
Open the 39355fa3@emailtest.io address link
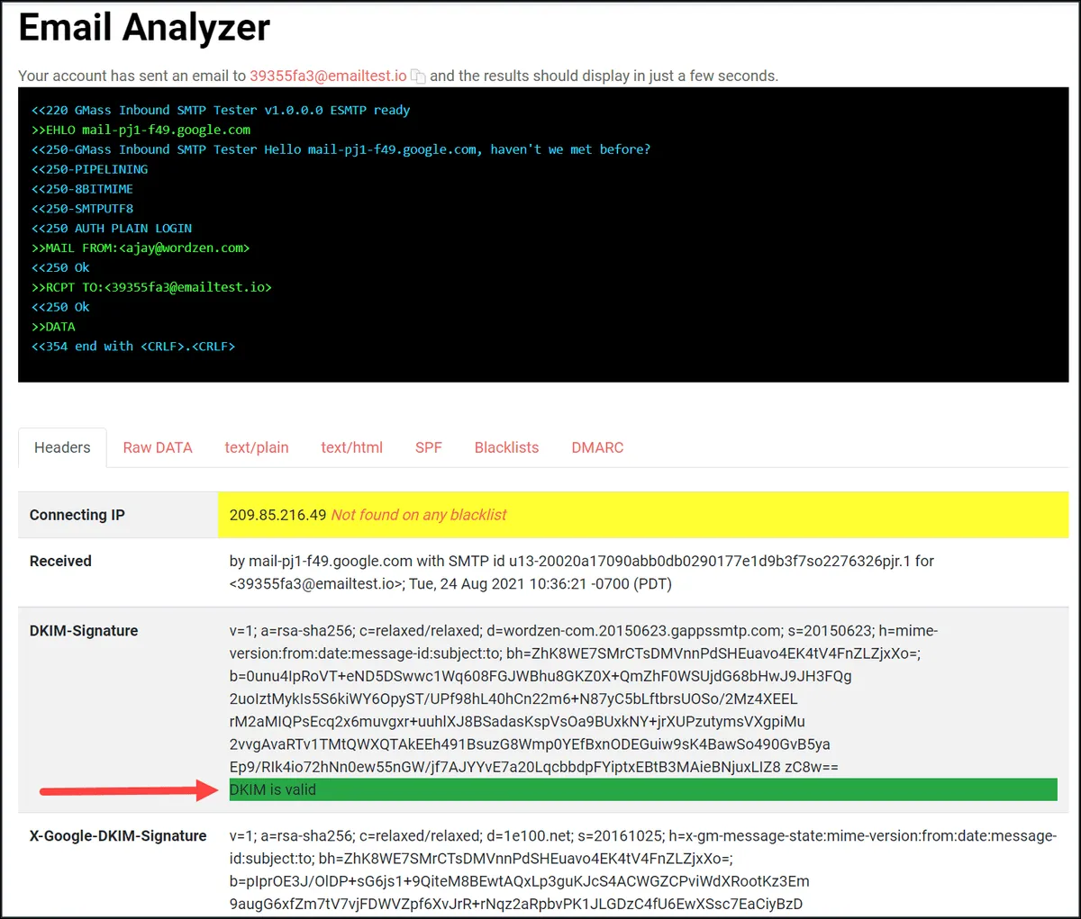[328, 76]
